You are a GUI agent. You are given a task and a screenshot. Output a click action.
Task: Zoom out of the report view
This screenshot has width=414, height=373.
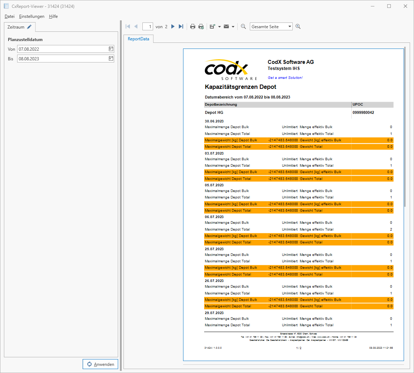pos(243,26)
